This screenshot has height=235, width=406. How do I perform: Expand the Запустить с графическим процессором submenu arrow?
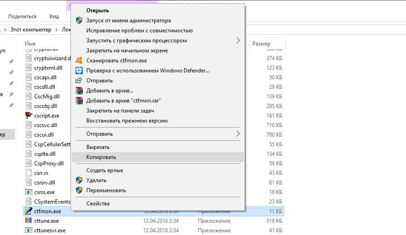click(x=238, y=41)
